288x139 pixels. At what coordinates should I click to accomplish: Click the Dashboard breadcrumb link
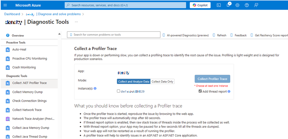[x=12, y=14]
